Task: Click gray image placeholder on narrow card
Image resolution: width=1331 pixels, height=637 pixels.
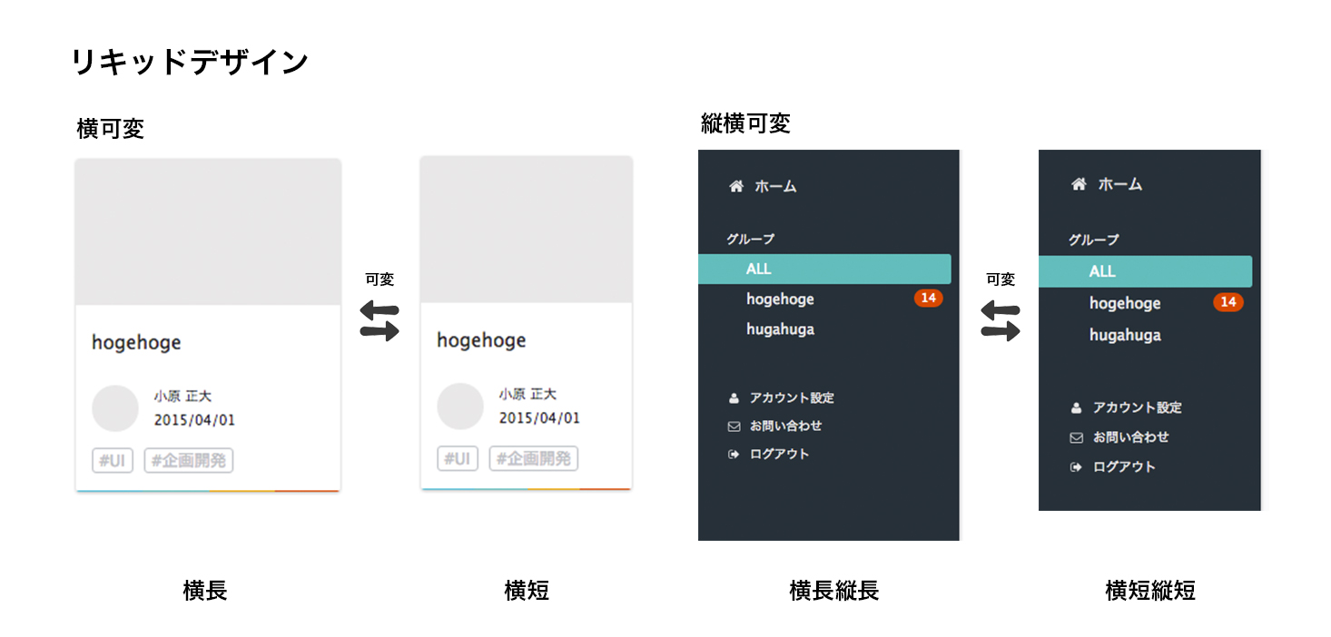Action: 527,230
